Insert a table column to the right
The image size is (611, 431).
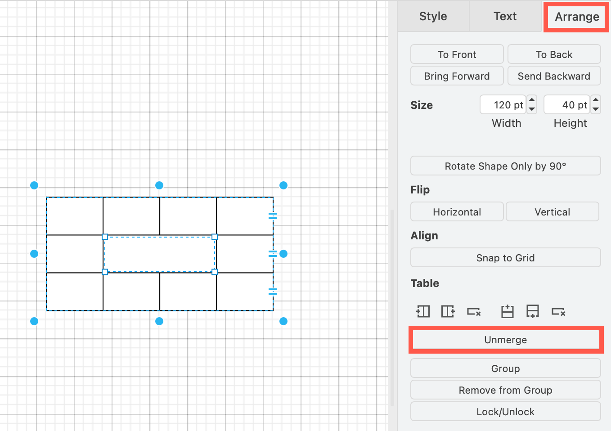point(448,311)
